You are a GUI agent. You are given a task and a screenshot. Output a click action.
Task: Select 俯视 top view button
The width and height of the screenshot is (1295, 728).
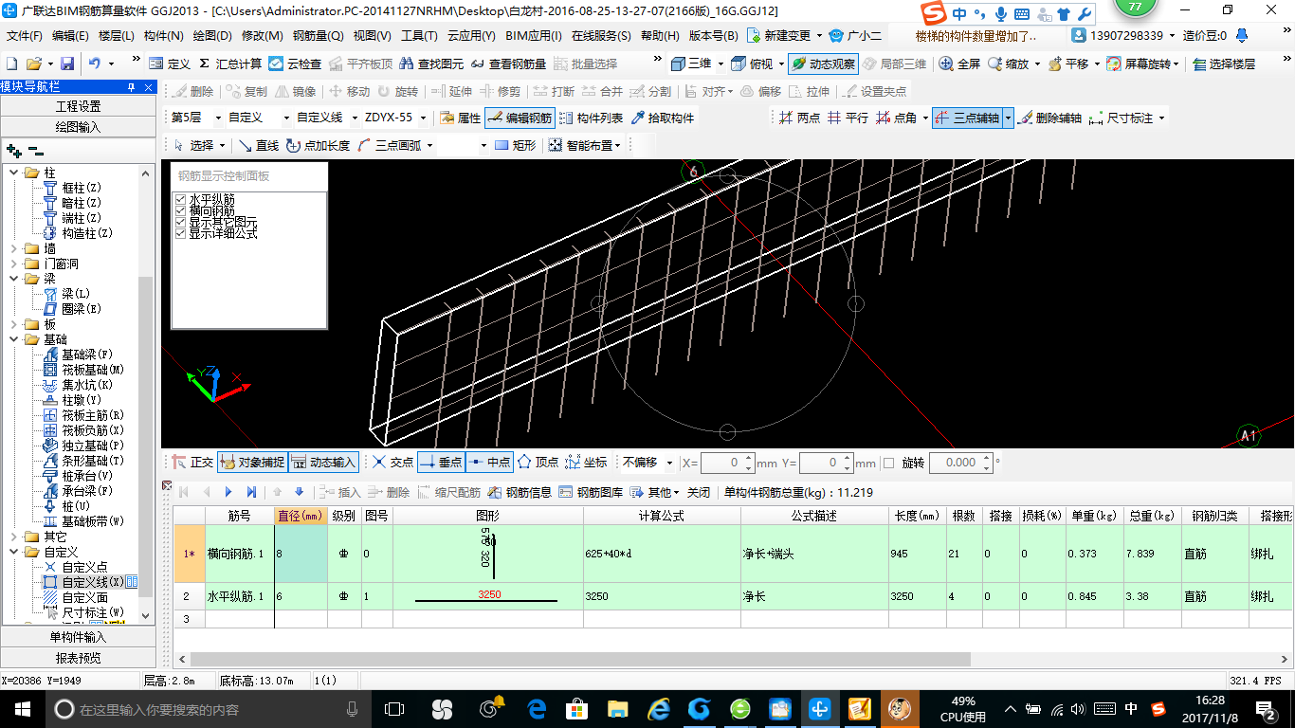(x=753, y=64)
